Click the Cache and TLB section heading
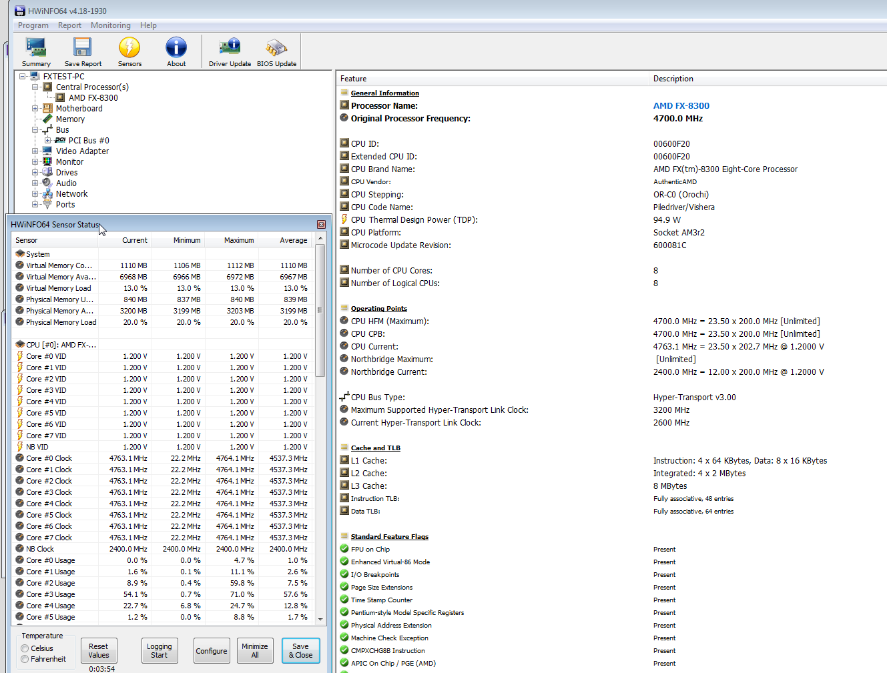The height and width of the screenshot is (673, 887). (x=376, y=448)
